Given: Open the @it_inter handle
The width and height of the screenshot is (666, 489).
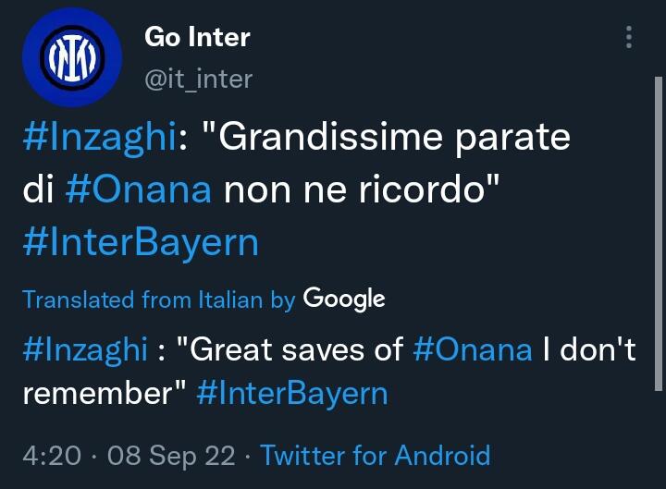Looking at the screenshot, I should (198, 79).
